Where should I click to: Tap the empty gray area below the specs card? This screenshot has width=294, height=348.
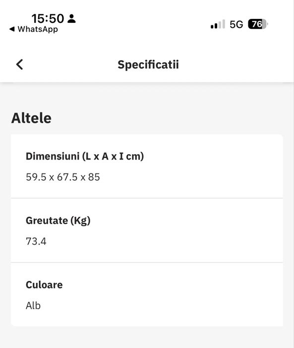[147, 338]
